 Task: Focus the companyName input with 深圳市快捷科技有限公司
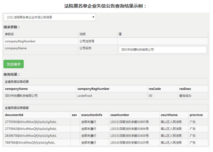pos(162,50)
